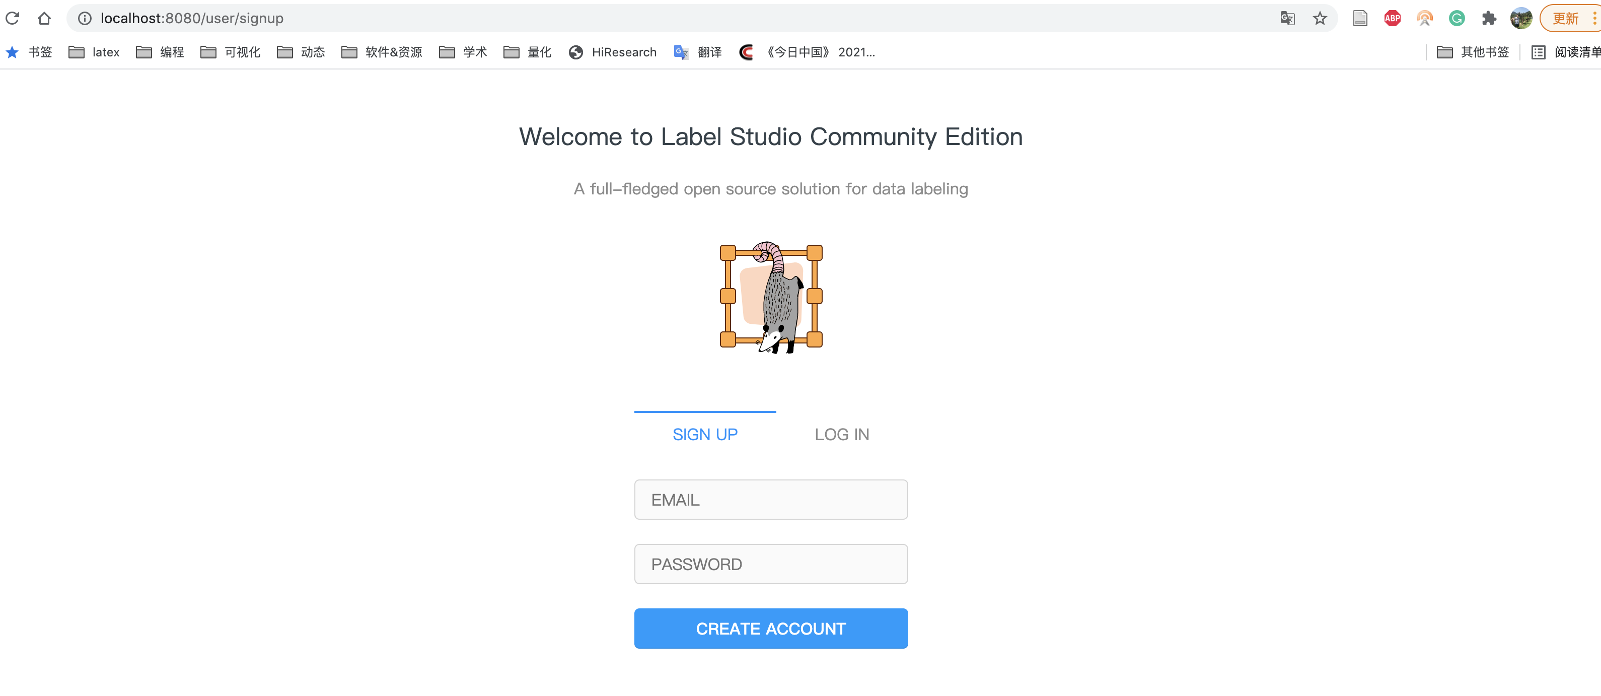Expand the 软件&资源 bookmarks folder
1601x696 pixels.
382,52
